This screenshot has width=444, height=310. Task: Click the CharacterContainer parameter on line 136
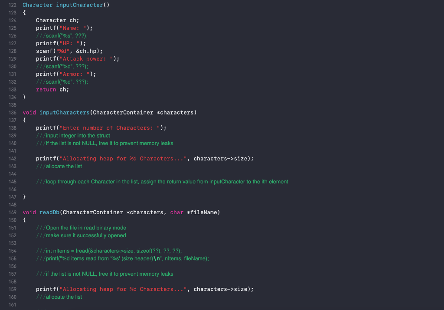pos(127,112)
